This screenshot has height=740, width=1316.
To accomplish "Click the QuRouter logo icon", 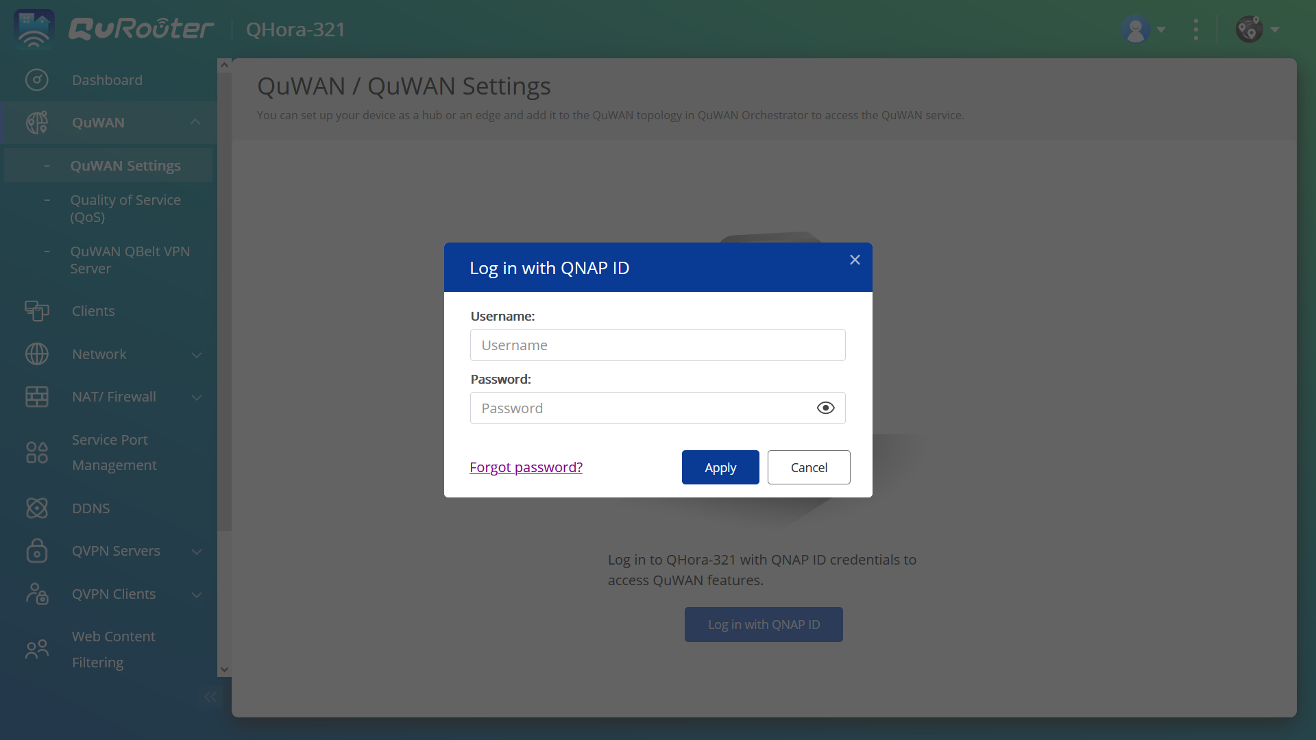I will 34,29.
